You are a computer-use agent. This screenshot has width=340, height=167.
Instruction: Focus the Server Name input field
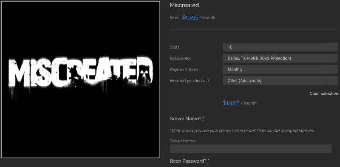pyautogui.click(x=250, y=149)
